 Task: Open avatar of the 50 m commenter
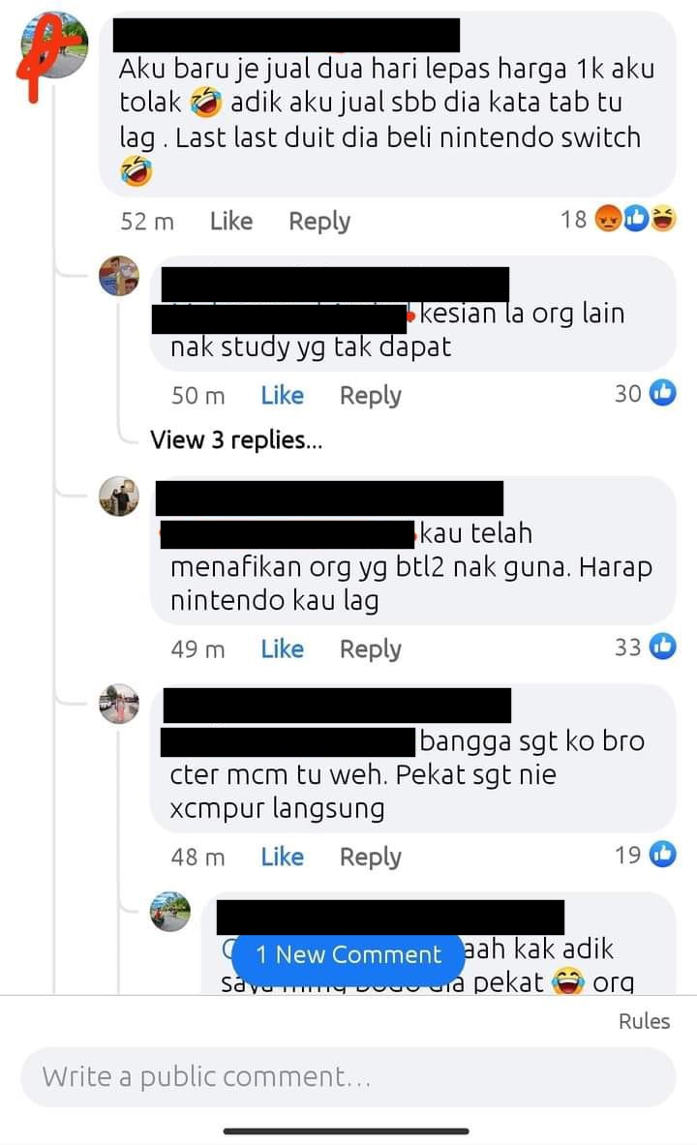click(x=119, y=276)
